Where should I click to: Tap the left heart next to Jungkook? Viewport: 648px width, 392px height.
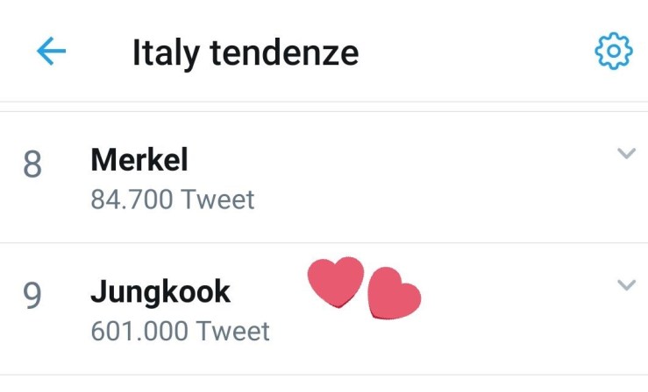pos(334,281)
